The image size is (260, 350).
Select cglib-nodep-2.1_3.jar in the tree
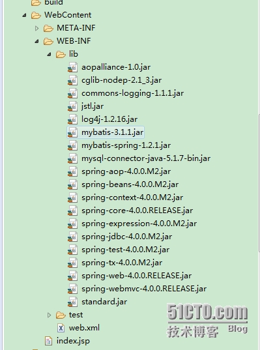[x=122, y=80]
